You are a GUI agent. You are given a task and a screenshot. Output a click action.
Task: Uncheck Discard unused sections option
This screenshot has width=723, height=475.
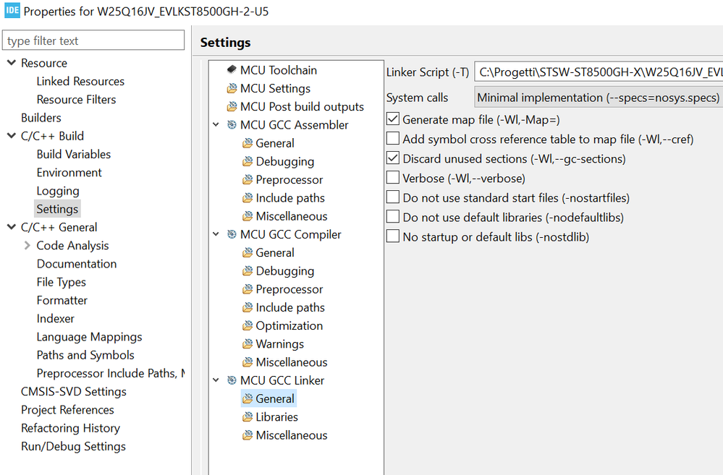pyautogui.click(x=393, y=158)
